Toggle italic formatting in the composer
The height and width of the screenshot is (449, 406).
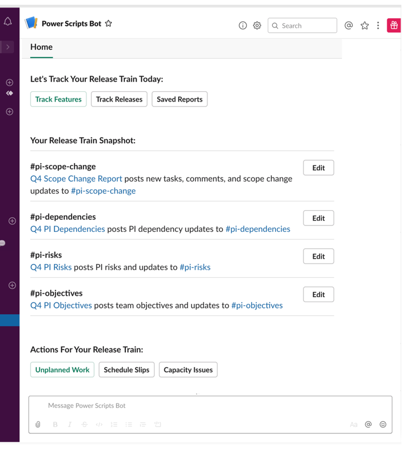click(70, 424)
